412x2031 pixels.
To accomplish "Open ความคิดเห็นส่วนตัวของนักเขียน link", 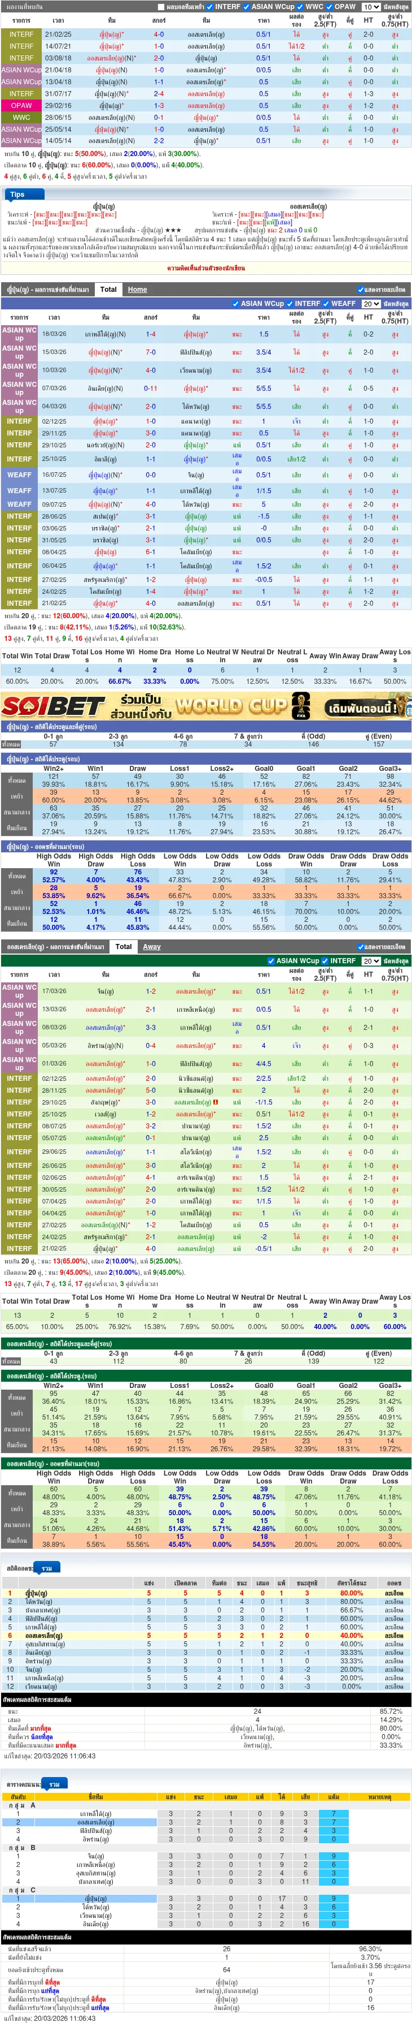I will [206, 268].
